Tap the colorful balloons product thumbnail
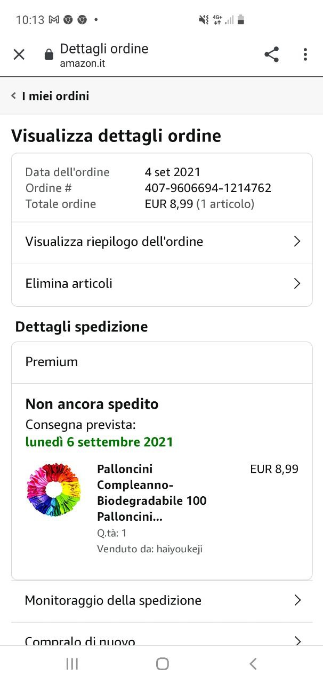 click(53, 489)
